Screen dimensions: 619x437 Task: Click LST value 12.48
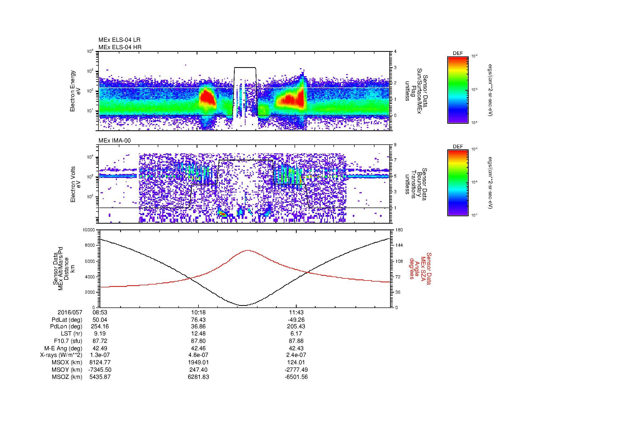(x=198, y=334)
